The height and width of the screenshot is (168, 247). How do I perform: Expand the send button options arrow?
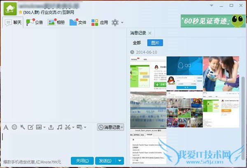[x=120, y=161]
